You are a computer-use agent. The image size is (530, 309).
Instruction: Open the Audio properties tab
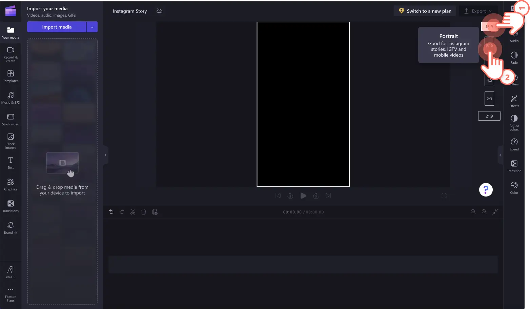tap(514, 37)
